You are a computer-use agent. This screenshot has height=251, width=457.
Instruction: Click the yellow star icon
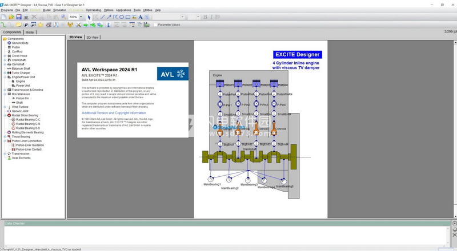pyautogui.click(x=41, y=25)
